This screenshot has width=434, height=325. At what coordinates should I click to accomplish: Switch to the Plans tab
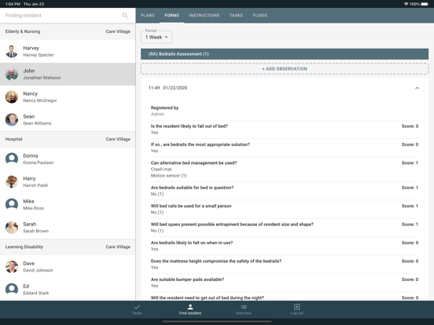[148, 16]
